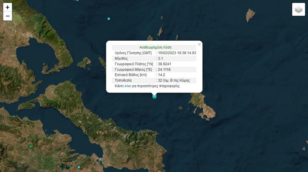This screenshot has width=308, height=172.
Task: Click the small island in the northeast corner
Action: tap(250, 15)
